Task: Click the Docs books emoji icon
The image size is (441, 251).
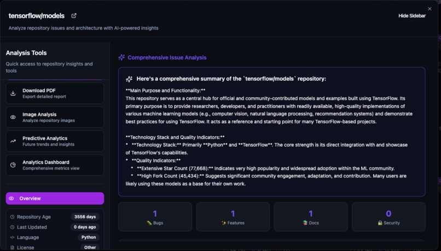Action: [305, 223]
